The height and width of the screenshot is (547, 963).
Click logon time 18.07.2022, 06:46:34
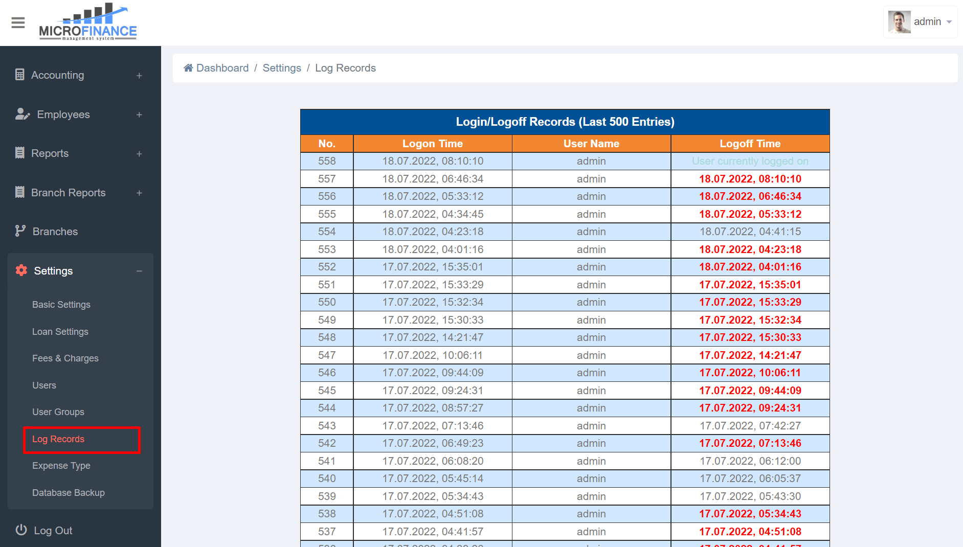coord(433,179)
